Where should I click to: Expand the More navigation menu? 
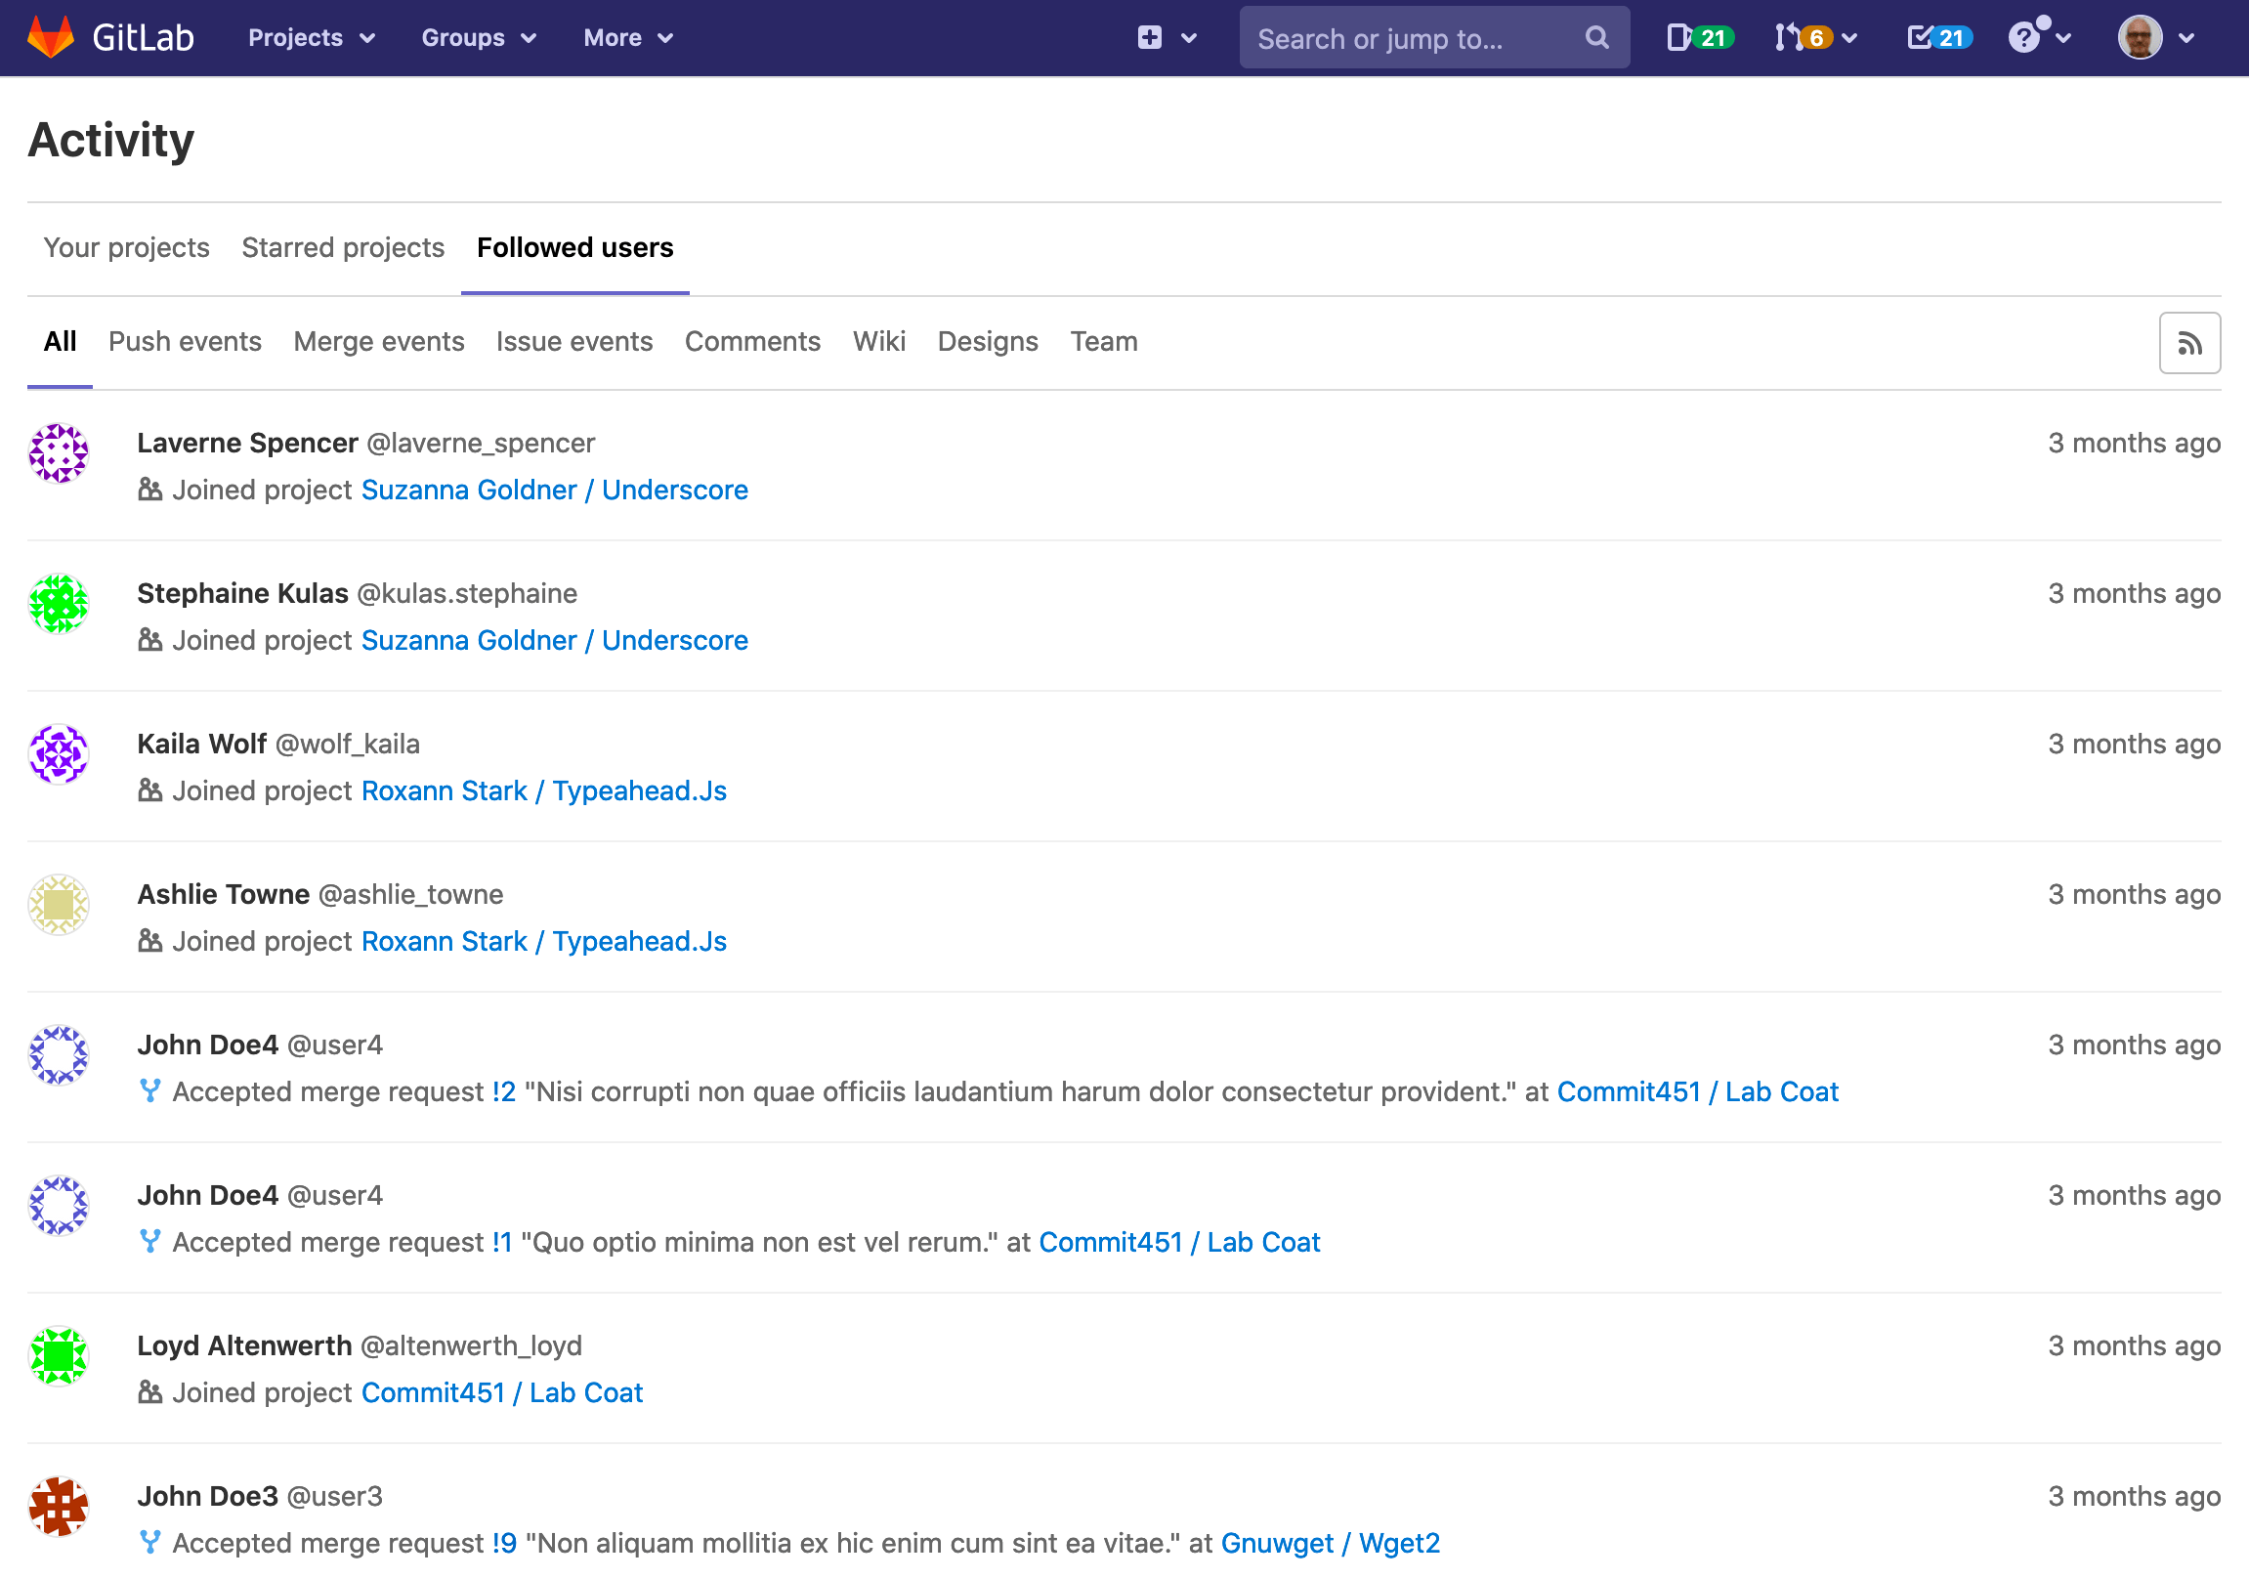click(627, 37)
